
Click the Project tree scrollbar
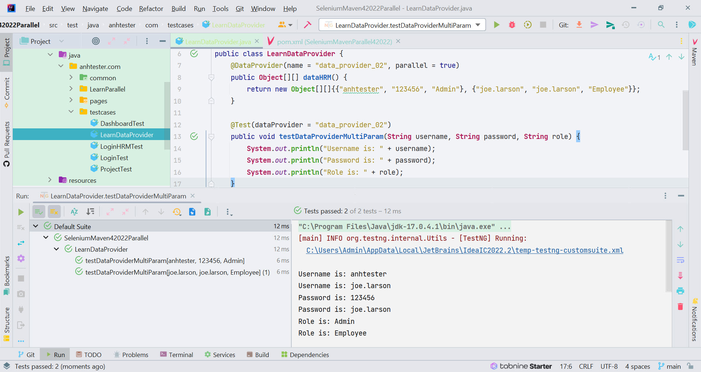(167, 116)
